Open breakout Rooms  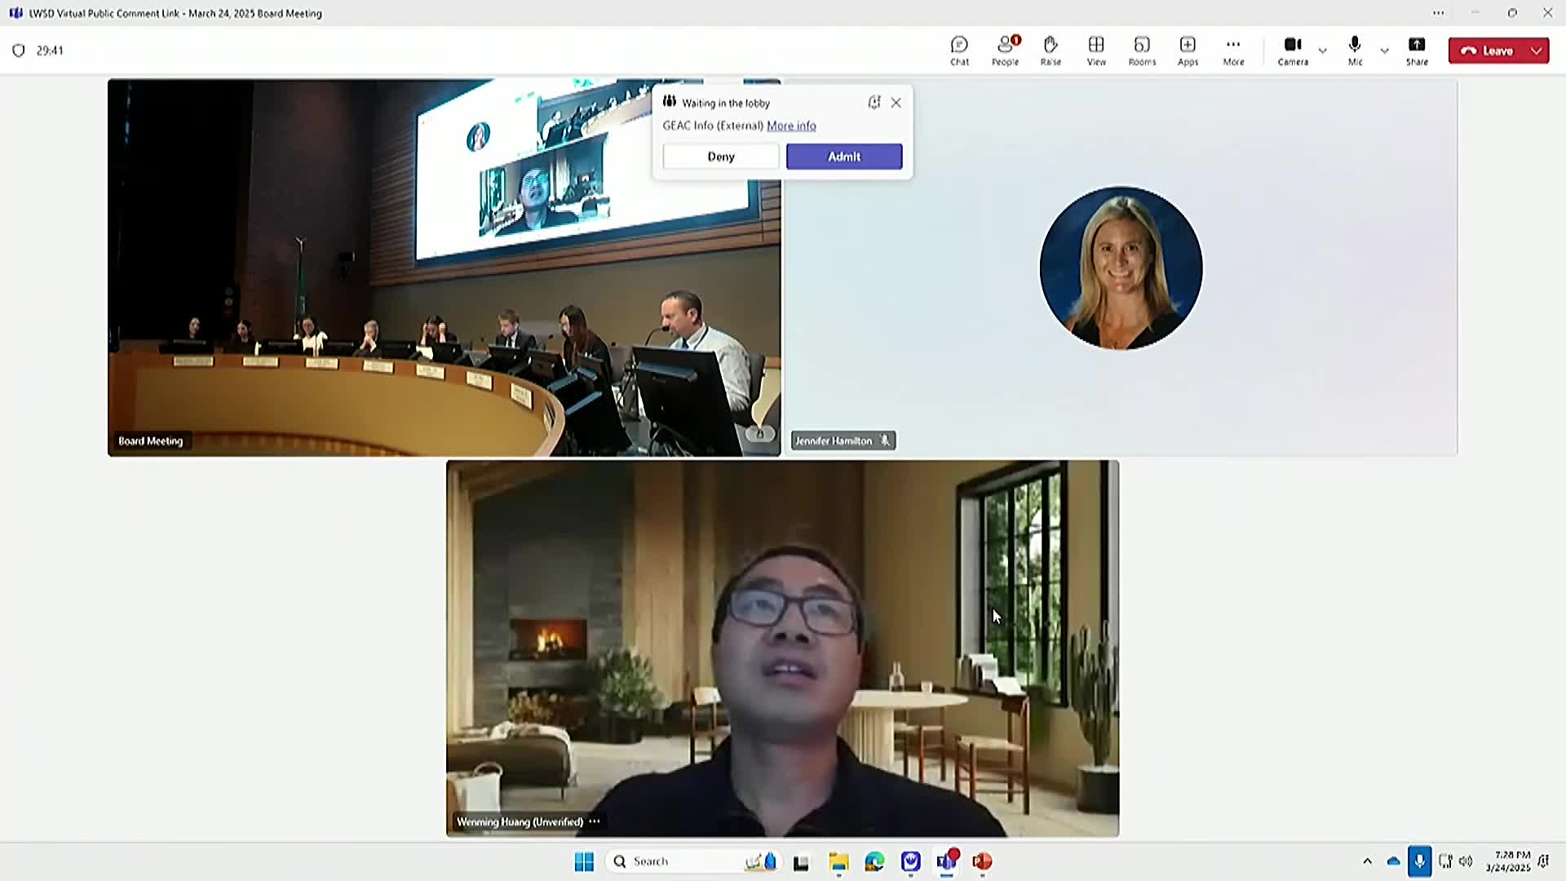click(x=1142, y=51)
